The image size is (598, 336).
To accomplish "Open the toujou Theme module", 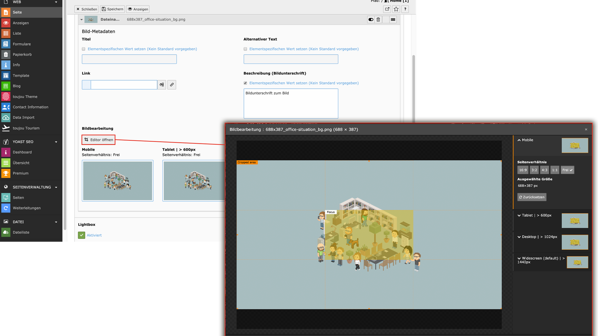I will (25, 97).
